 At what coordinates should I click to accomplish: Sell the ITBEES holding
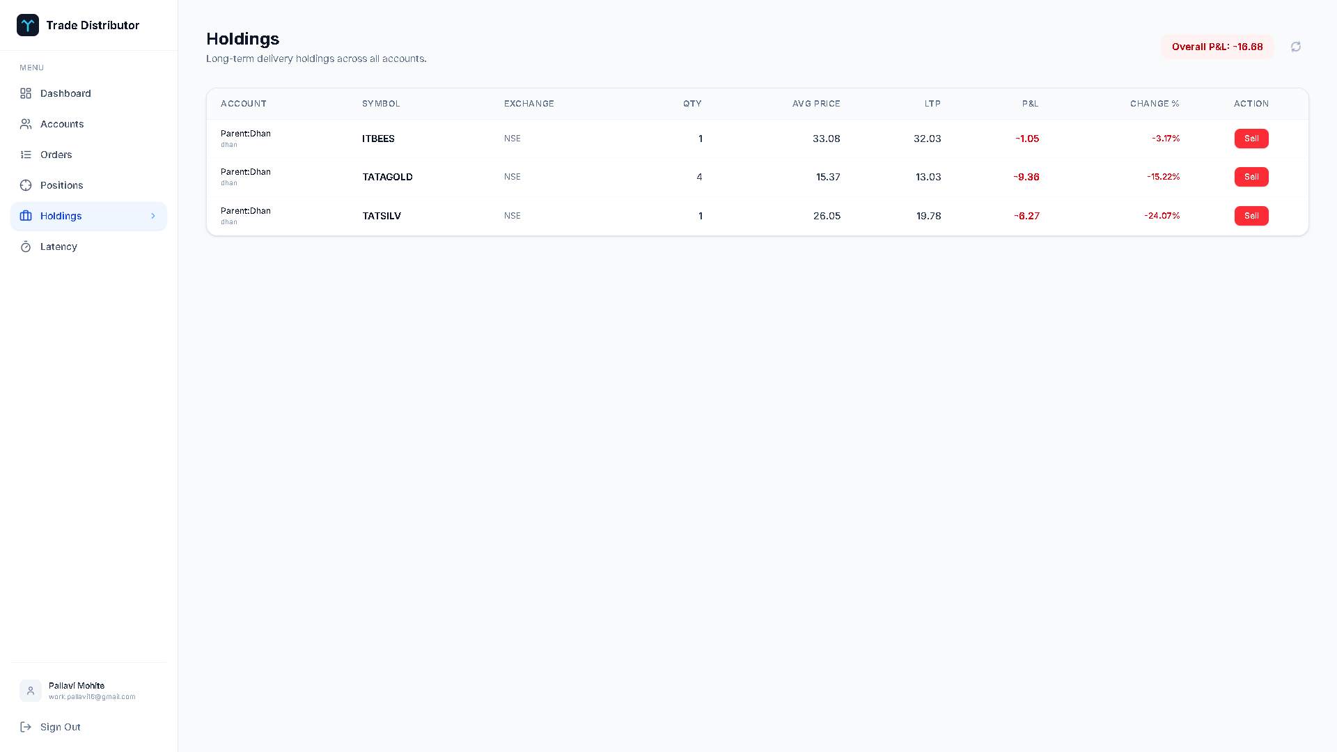[1251, 139]
